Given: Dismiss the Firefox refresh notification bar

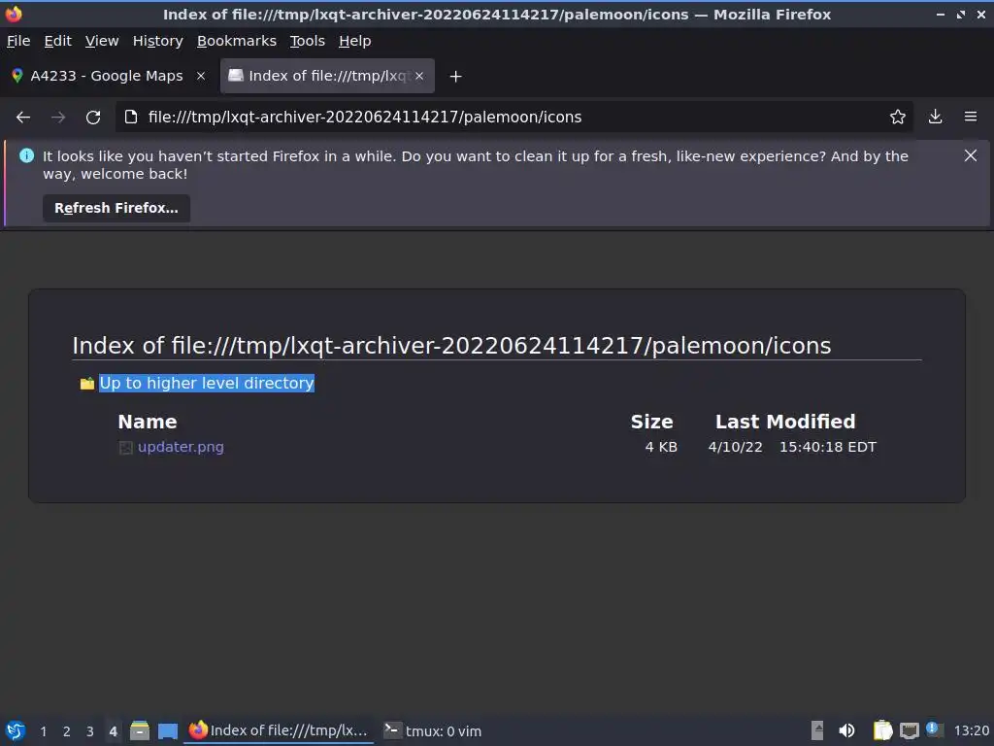Looking at the screenshot, I should 970,155.
